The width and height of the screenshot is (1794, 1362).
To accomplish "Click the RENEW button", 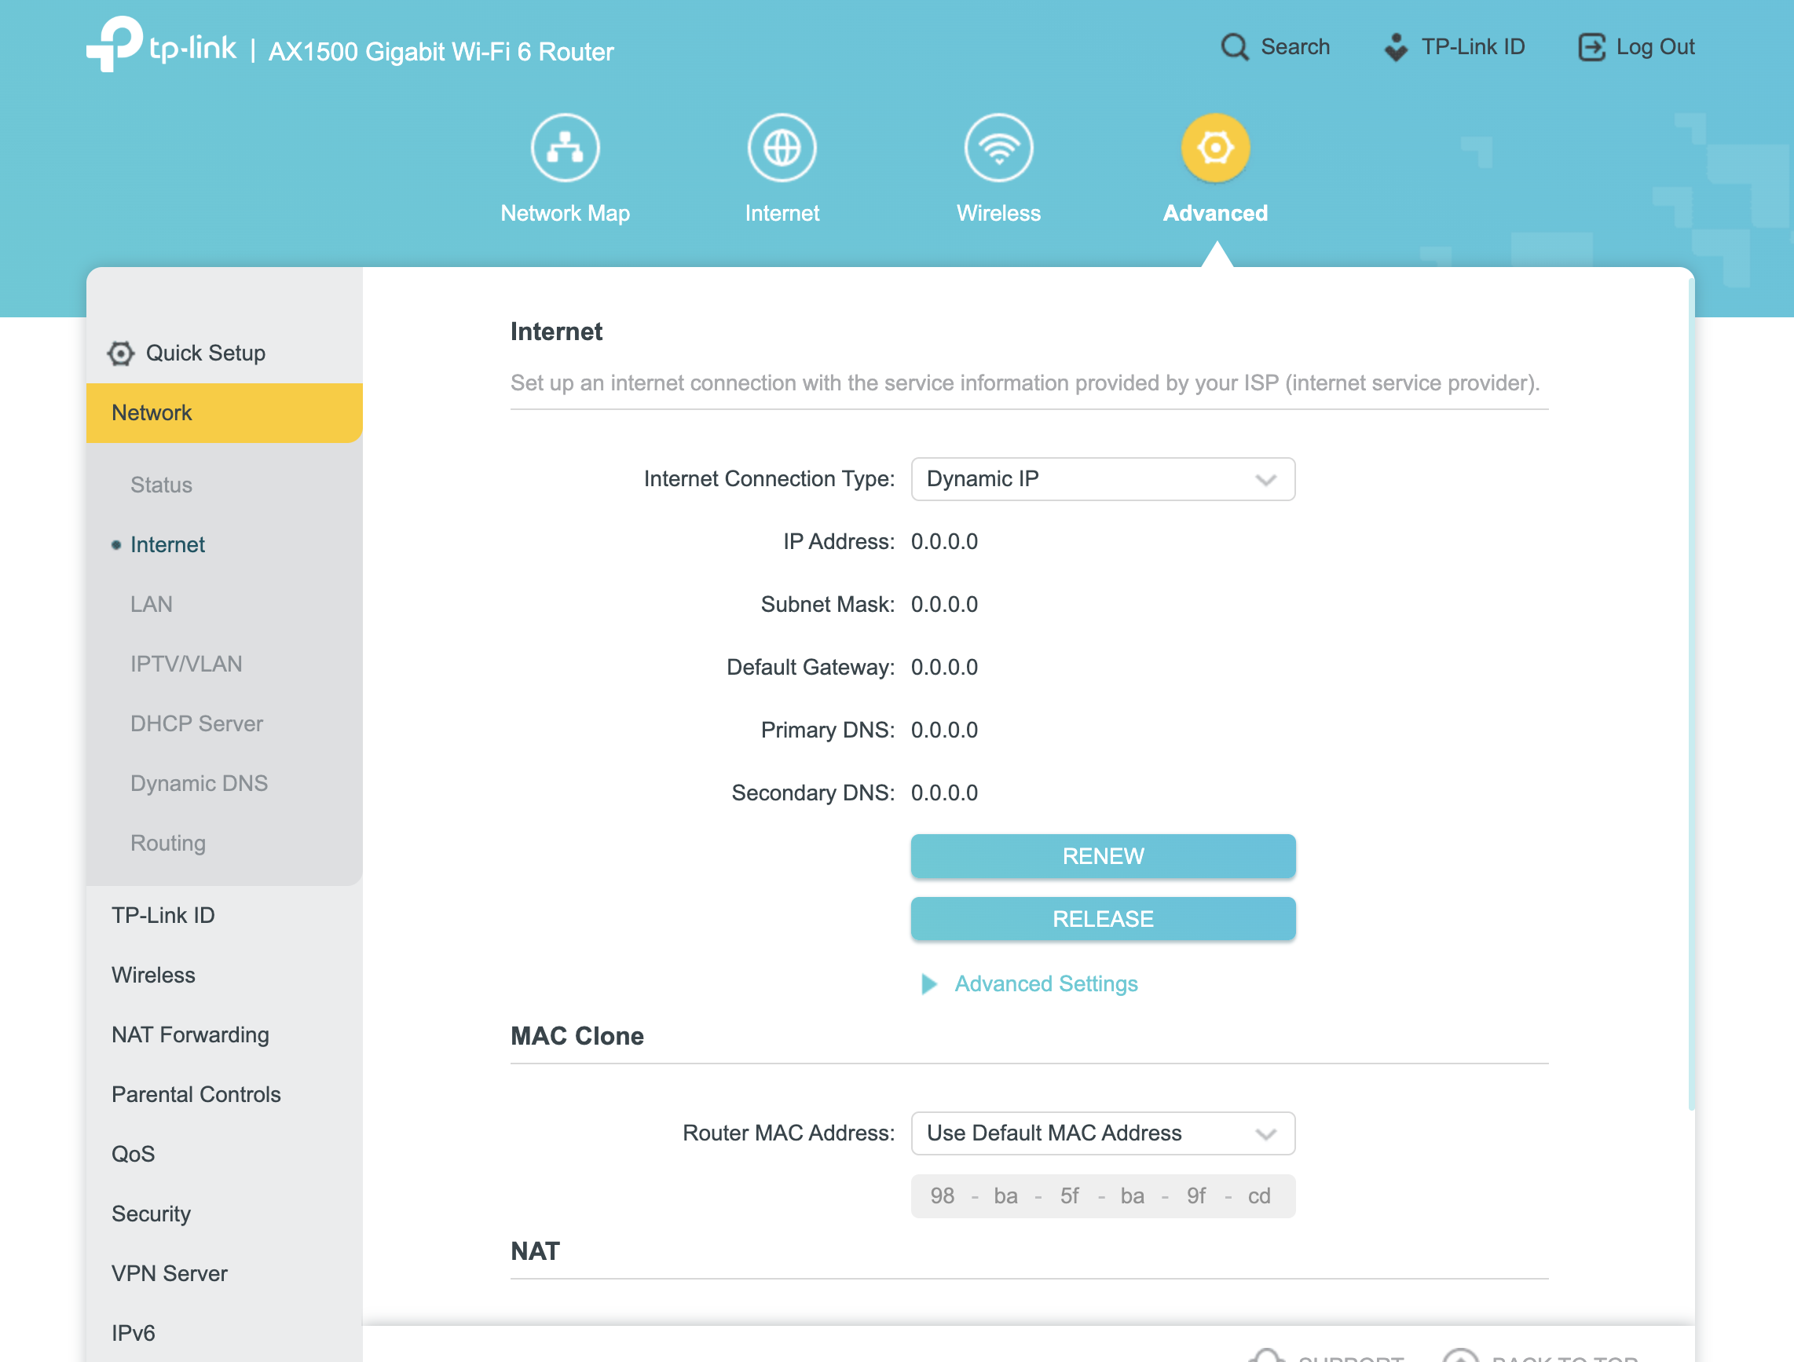I will tap(1102, 857).
